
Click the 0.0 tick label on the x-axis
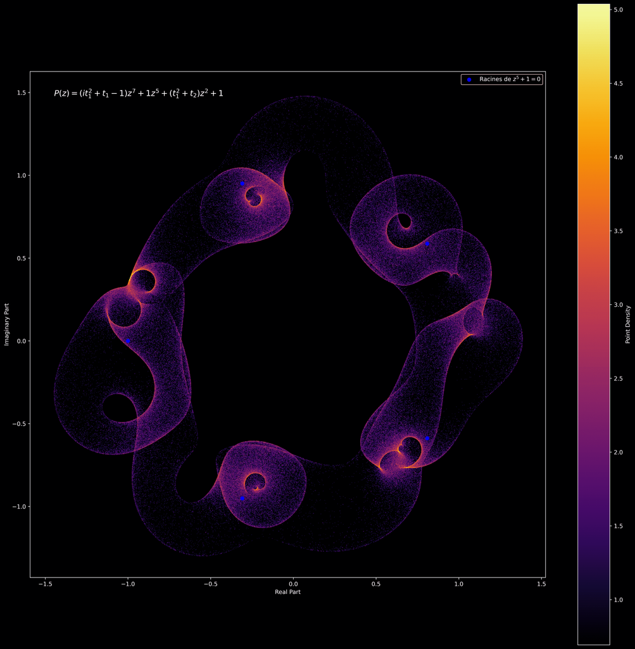[293, 583]
